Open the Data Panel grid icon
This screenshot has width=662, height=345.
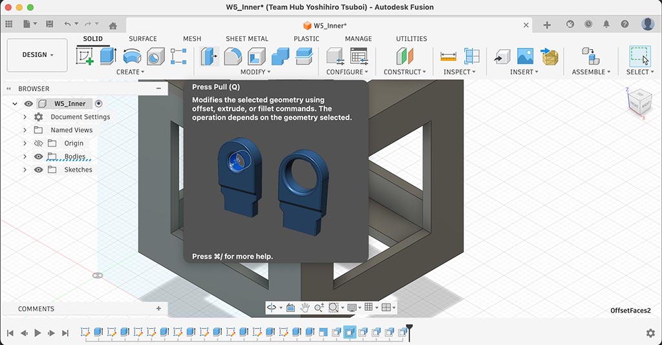point(9,24)
